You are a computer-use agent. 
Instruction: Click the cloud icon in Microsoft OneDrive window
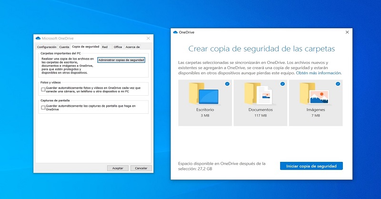pyautogui.click(x=38, y=38)
